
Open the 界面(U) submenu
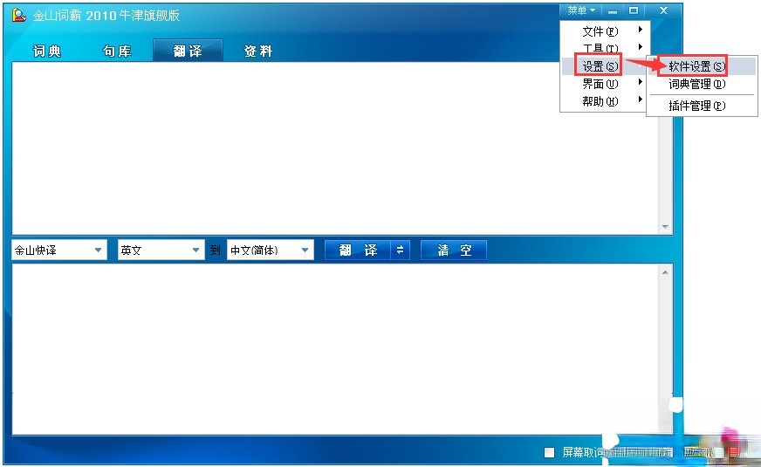coord(603,84)
